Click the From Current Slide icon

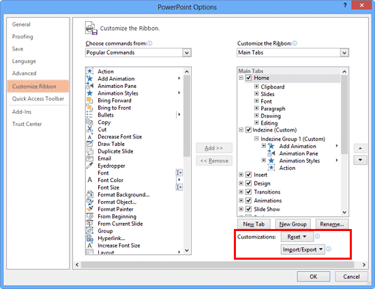point(90,224)
